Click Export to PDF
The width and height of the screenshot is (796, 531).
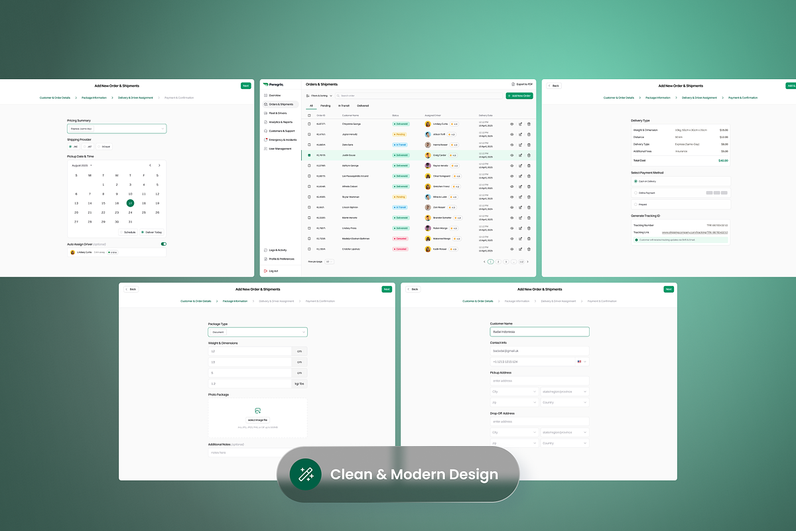click(522, 84)
